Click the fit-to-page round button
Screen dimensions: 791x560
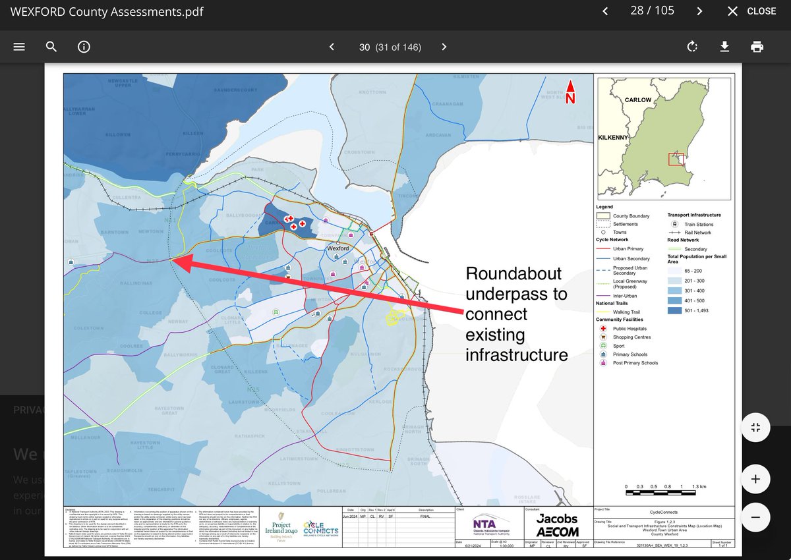tap(755, 428)
